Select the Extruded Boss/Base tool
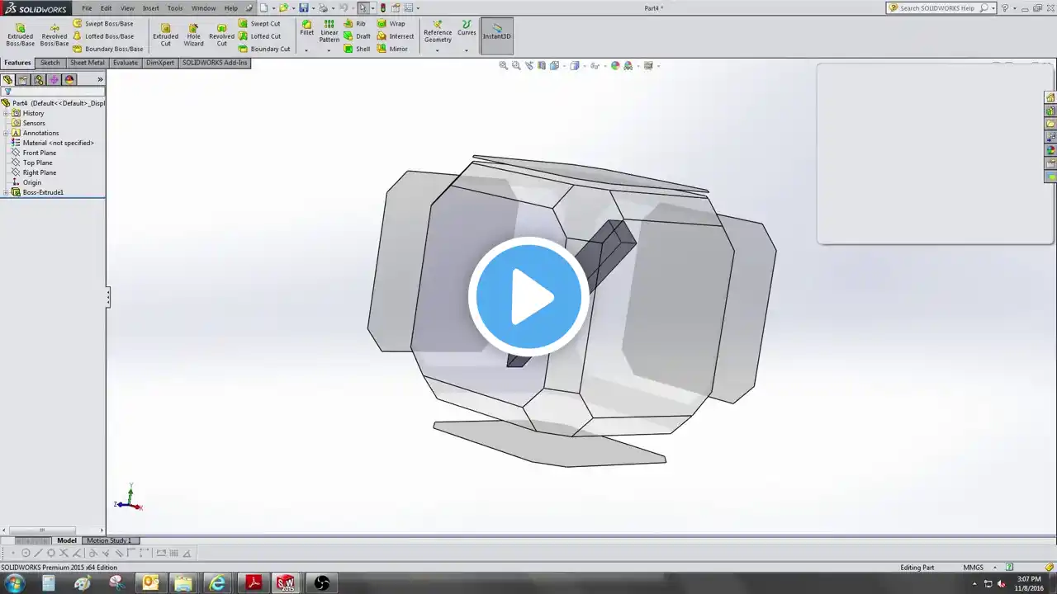The height and width of the screenshot is (594, 1057). 21,35
